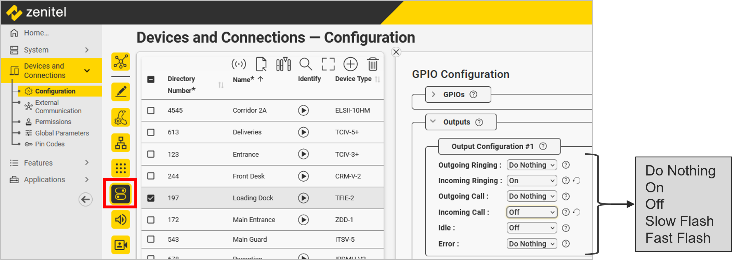732x260 pixels.
Task: Open the GPIO toggle icon in sidebar
Action: 120,194
